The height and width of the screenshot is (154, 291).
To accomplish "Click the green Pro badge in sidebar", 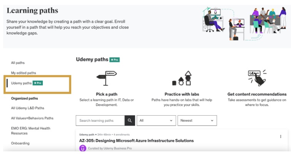I will point(37,83).
